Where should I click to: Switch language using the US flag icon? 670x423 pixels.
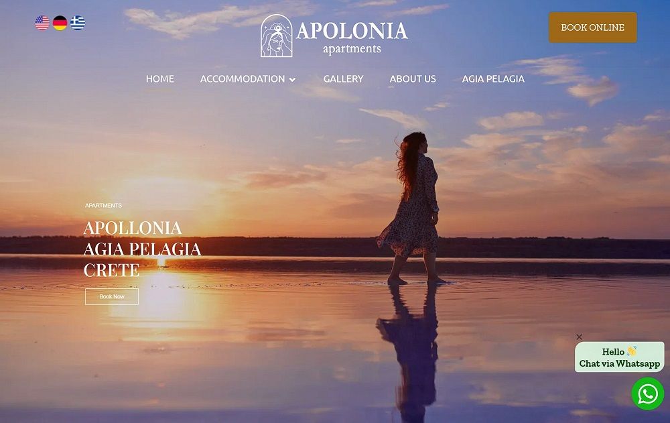[x=42, y=23]
